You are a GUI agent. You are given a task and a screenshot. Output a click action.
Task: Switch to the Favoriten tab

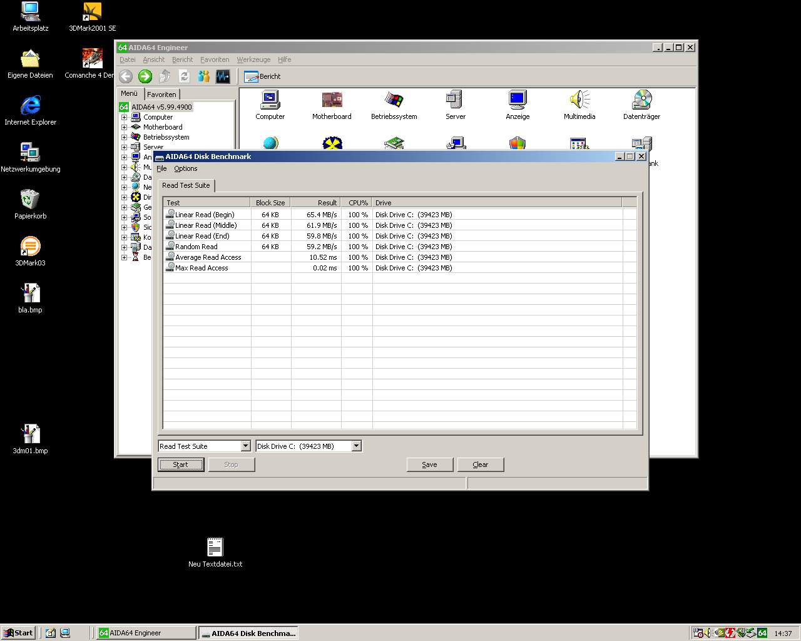162,95
